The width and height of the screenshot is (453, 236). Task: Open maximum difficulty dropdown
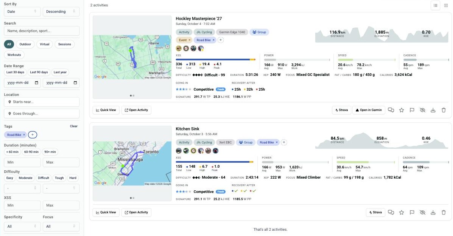[x=61, y=188]
